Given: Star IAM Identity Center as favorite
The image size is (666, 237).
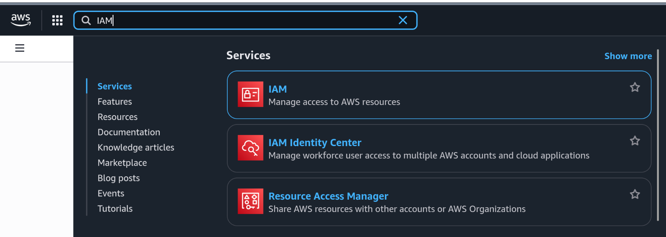Looking at the screenshot, I should click(x=635, y=141).
